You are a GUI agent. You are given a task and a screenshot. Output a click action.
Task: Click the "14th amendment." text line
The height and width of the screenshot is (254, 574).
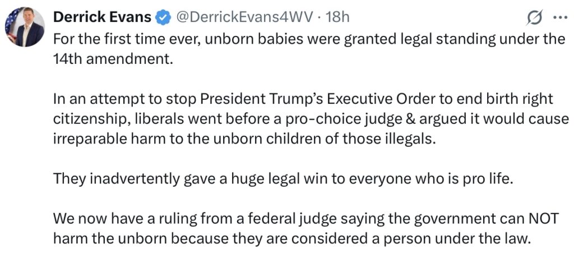click(x=110, y=59)
